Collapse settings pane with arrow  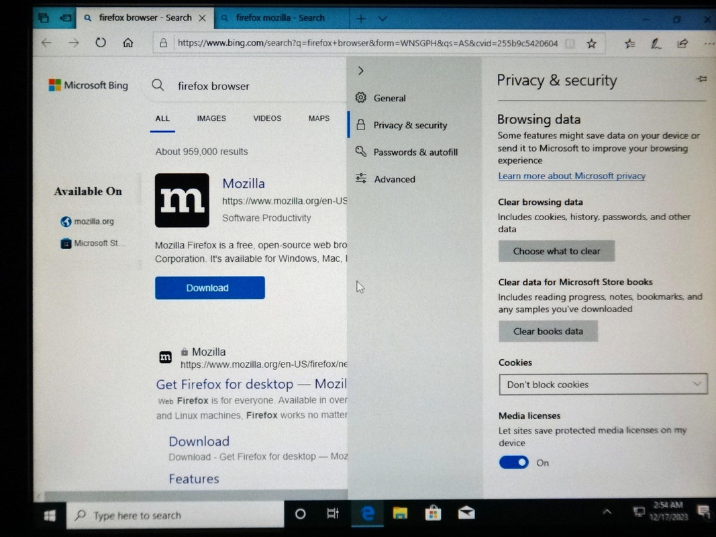[x=361, y=70]
